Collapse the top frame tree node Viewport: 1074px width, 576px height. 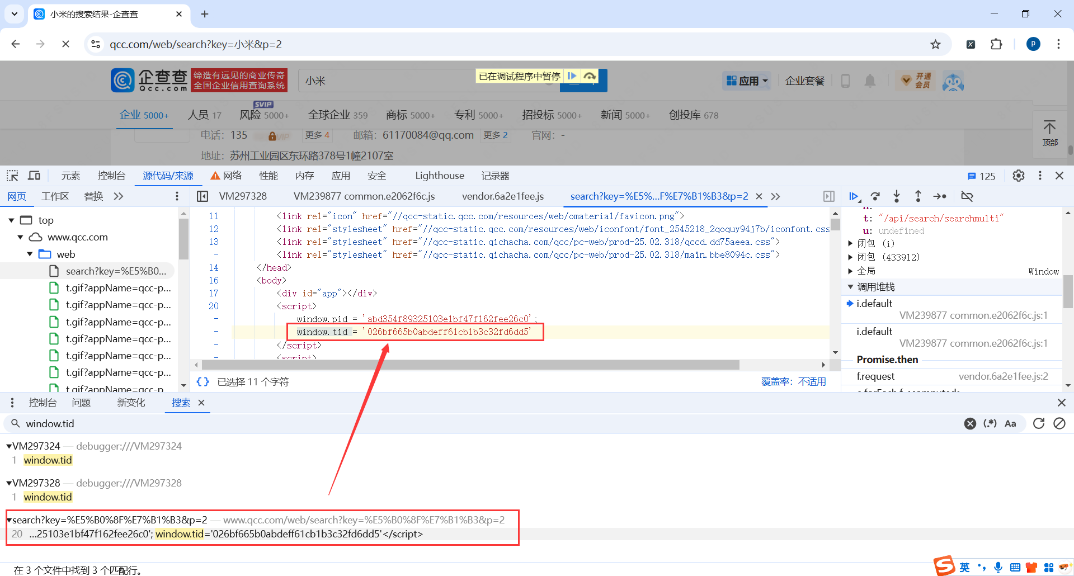pyautogui.click(x=11, y=220)
